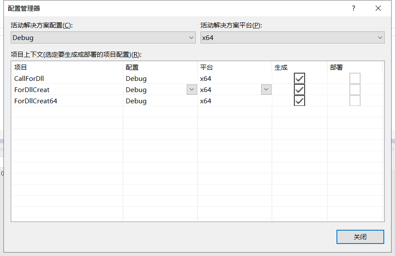Toggle the build checkbox for ForDllCreat64
The image size is (395, 256).
pyautogui.click(x=299, y=101)
